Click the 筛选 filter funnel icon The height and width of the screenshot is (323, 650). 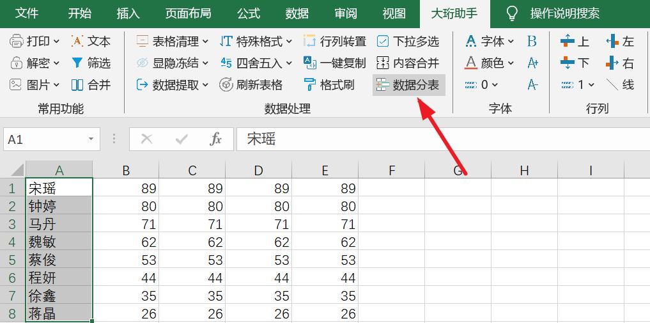pyautogui.click(x=77, y=63)
